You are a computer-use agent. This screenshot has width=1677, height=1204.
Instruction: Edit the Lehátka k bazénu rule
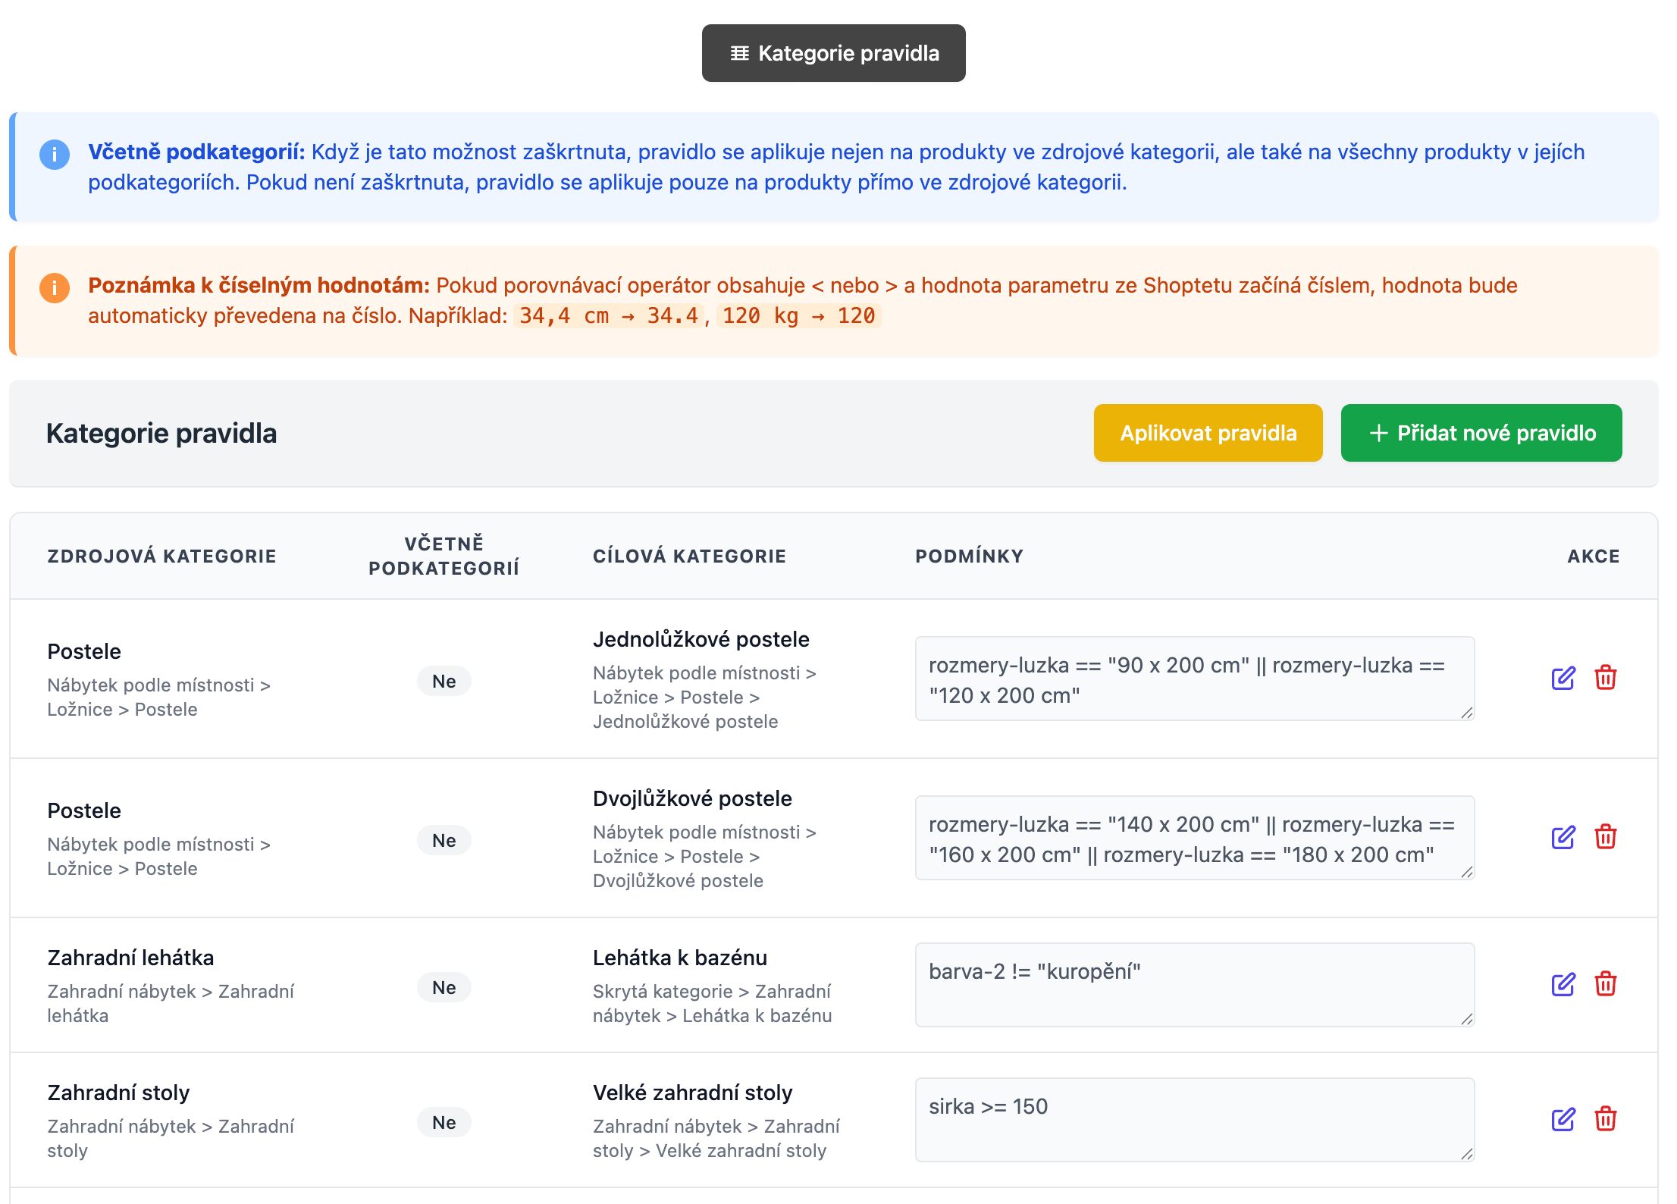coord(1563,984)
